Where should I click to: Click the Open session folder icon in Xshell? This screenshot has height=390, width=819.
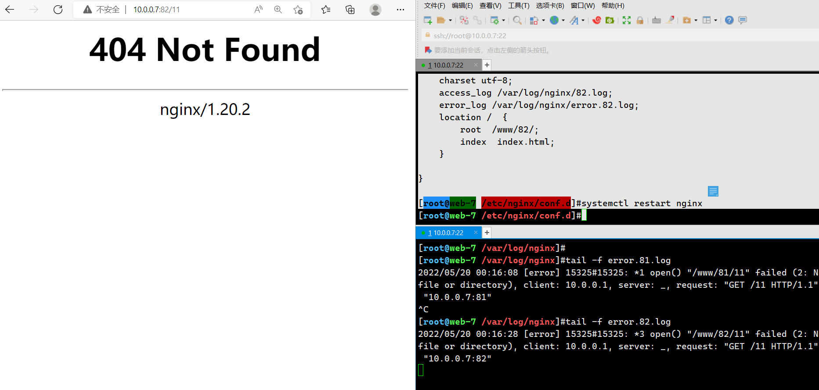point(441,20)
